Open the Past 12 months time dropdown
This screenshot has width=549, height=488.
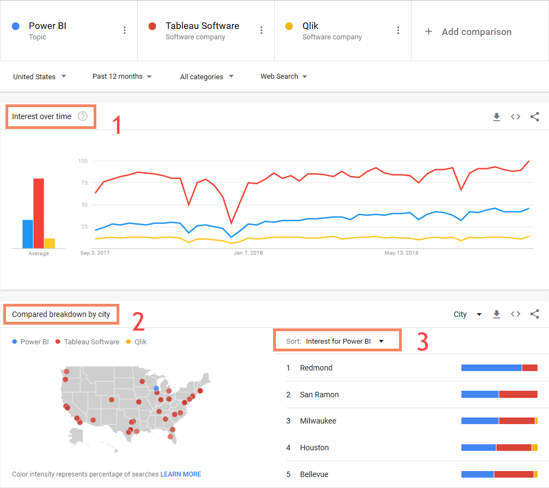click(x=122, y=77)
